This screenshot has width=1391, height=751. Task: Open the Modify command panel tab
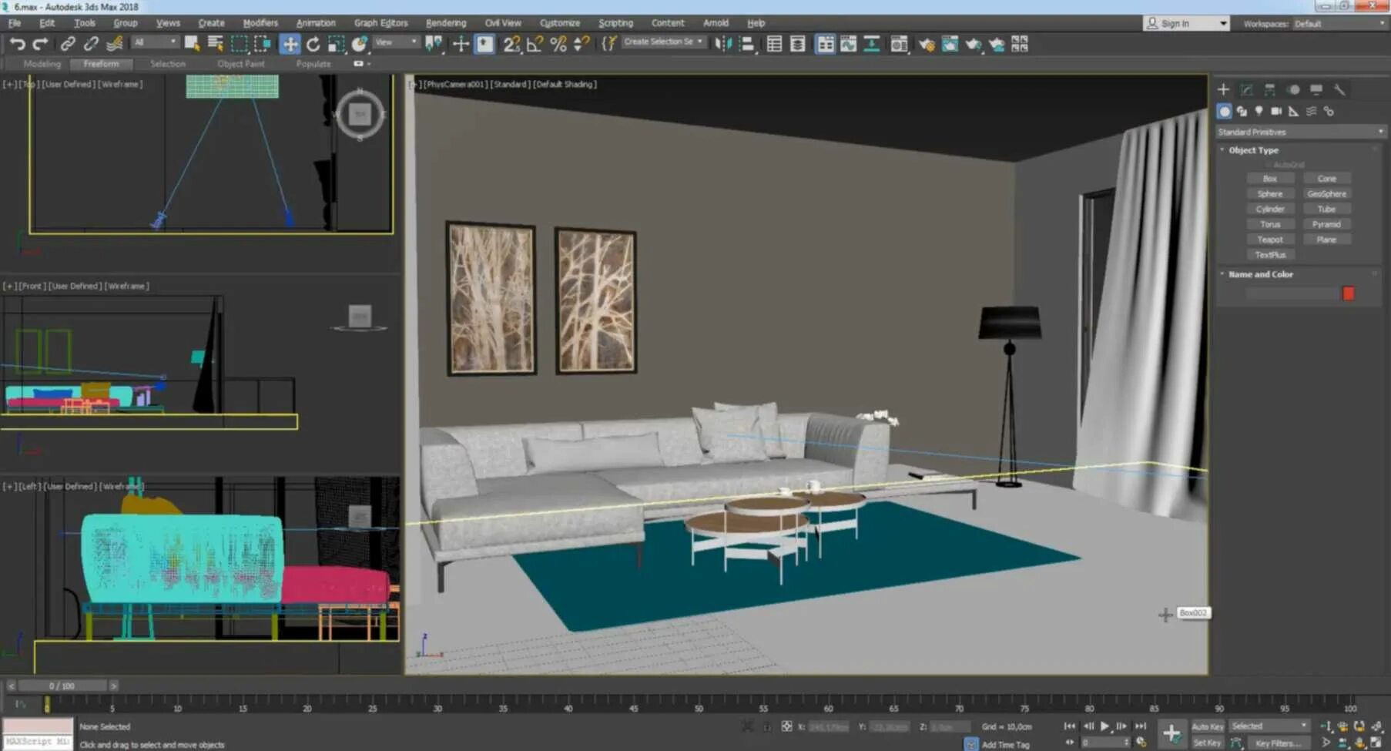pyautogui.click(x=1246, y=90)
